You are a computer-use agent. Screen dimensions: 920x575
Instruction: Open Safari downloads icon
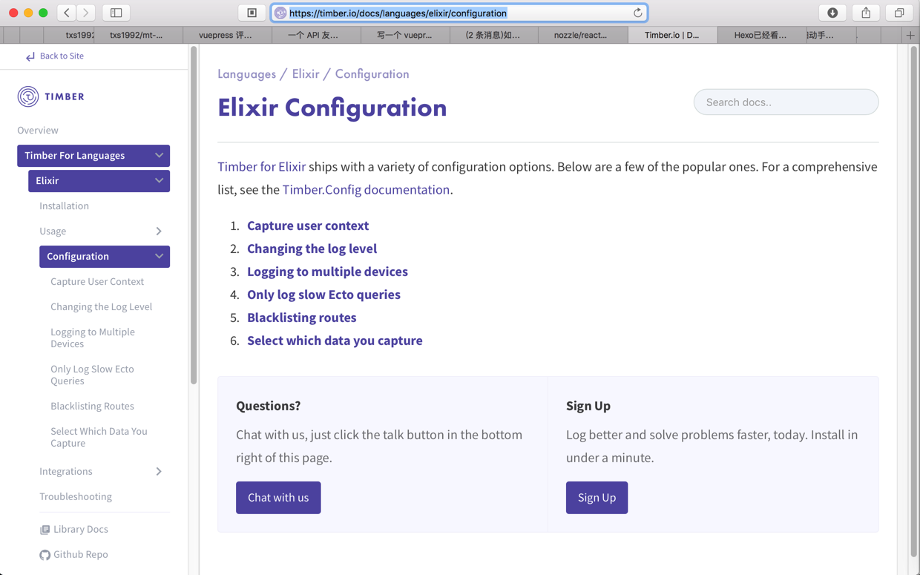(x=832, y=13)
